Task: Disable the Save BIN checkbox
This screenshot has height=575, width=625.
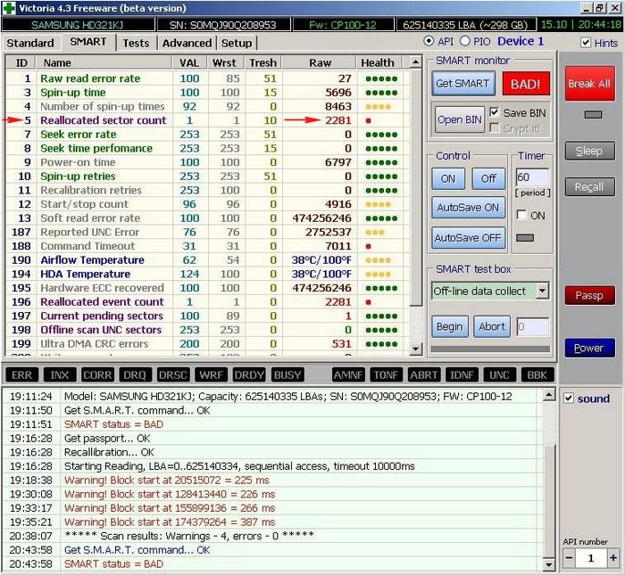Action: (495, 112)
